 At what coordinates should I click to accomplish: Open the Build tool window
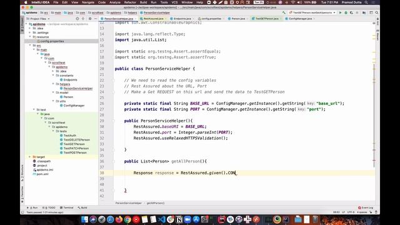[82, 207]
